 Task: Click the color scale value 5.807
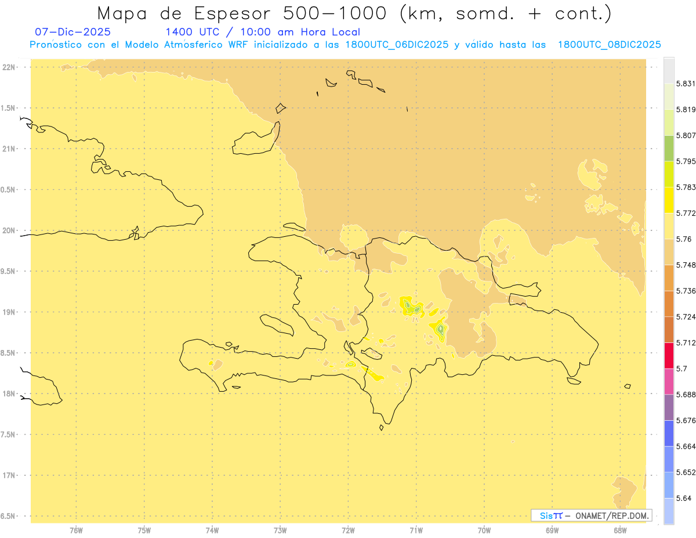pyautogui.click(x=686, y=135)
